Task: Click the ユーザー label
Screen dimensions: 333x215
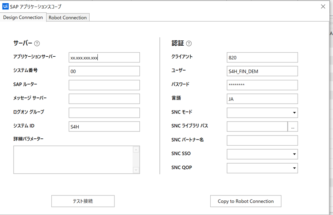Action: click(179, 71)
